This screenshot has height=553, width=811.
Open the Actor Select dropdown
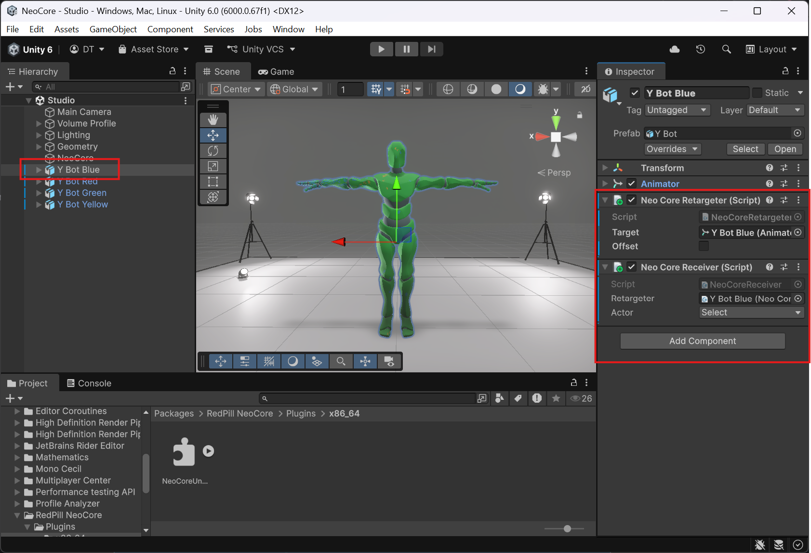click(x=751, y=313)
